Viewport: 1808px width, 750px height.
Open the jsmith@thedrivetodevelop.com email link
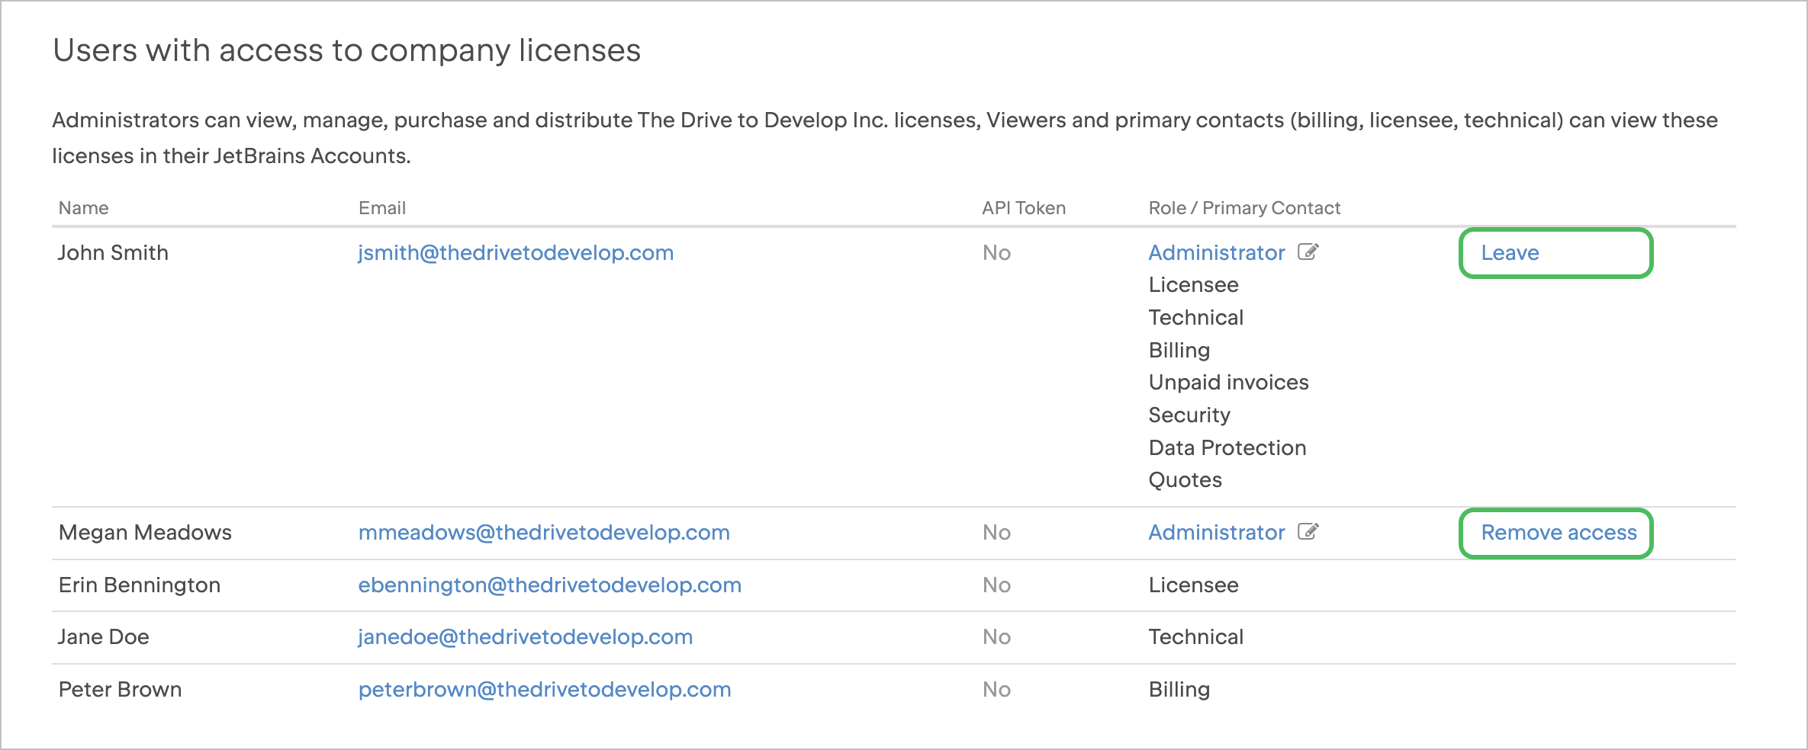pyautogui.click(x=516, y=253)
